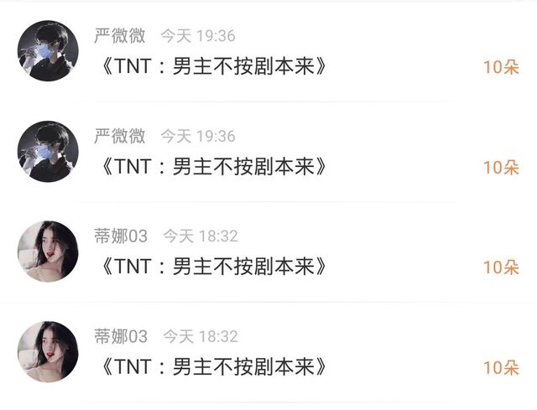Screen dimensions: 537x410
Task: Open the 《TNT：男主不按剧本来》 title in the second 严微微 row
Action: pos(213,167)
